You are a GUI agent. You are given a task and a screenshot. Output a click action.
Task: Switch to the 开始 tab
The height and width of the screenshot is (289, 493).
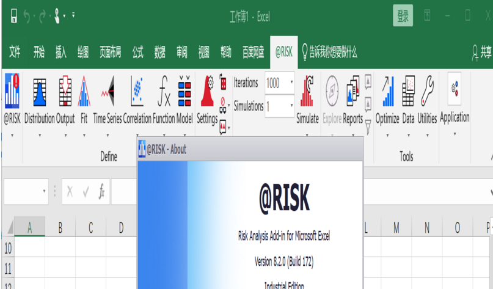click(39, 52)
